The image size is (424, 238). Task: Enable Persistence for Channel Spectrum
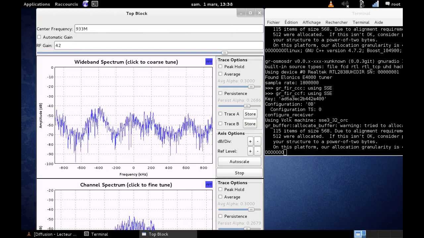(x=220, y=216)
